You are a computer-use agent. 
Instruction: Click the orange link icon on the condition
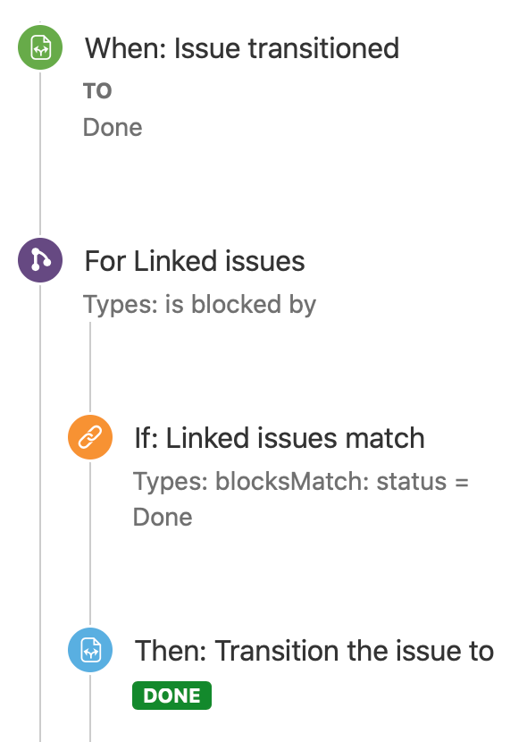(90, 438)
